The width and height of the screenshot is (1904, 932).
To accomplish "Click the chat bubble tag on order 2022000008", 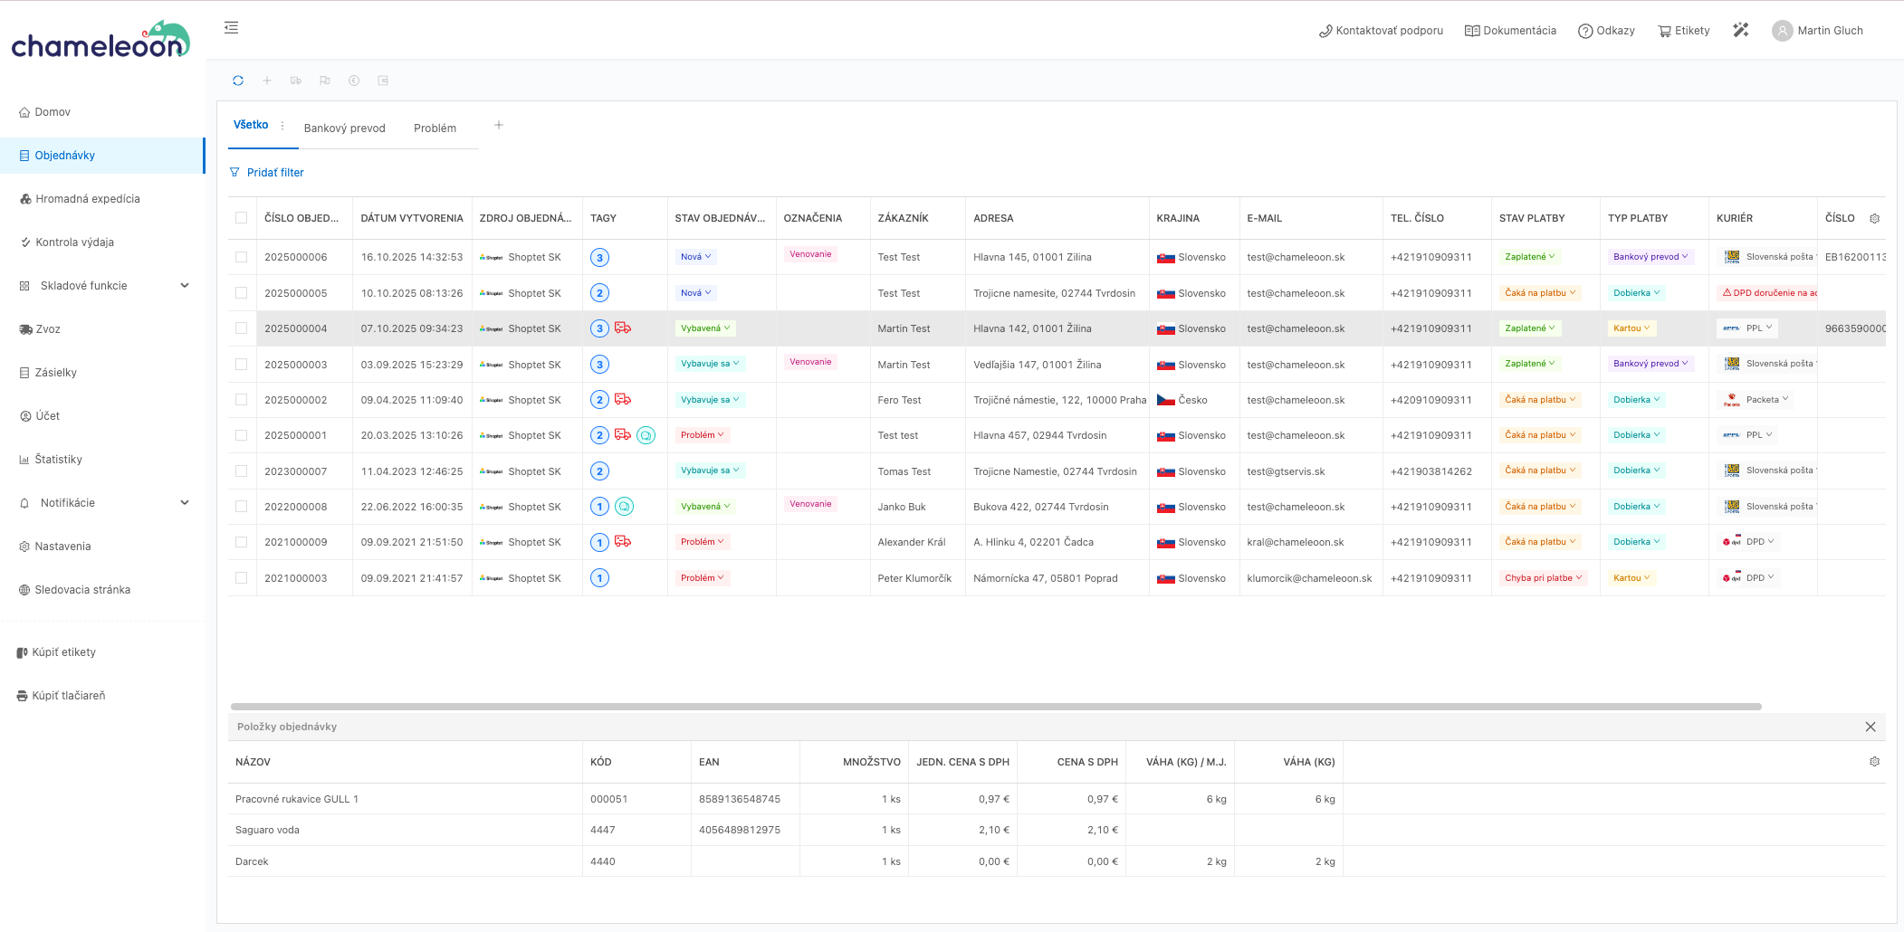I will [624, 507].
